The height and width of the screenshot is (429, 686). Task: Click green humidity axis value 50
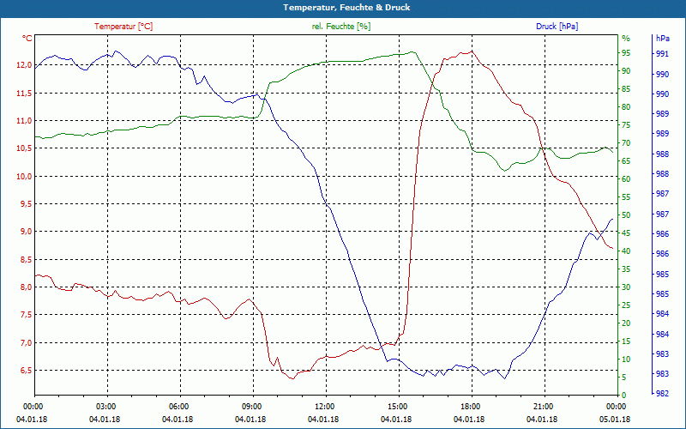tap(626, 215)
